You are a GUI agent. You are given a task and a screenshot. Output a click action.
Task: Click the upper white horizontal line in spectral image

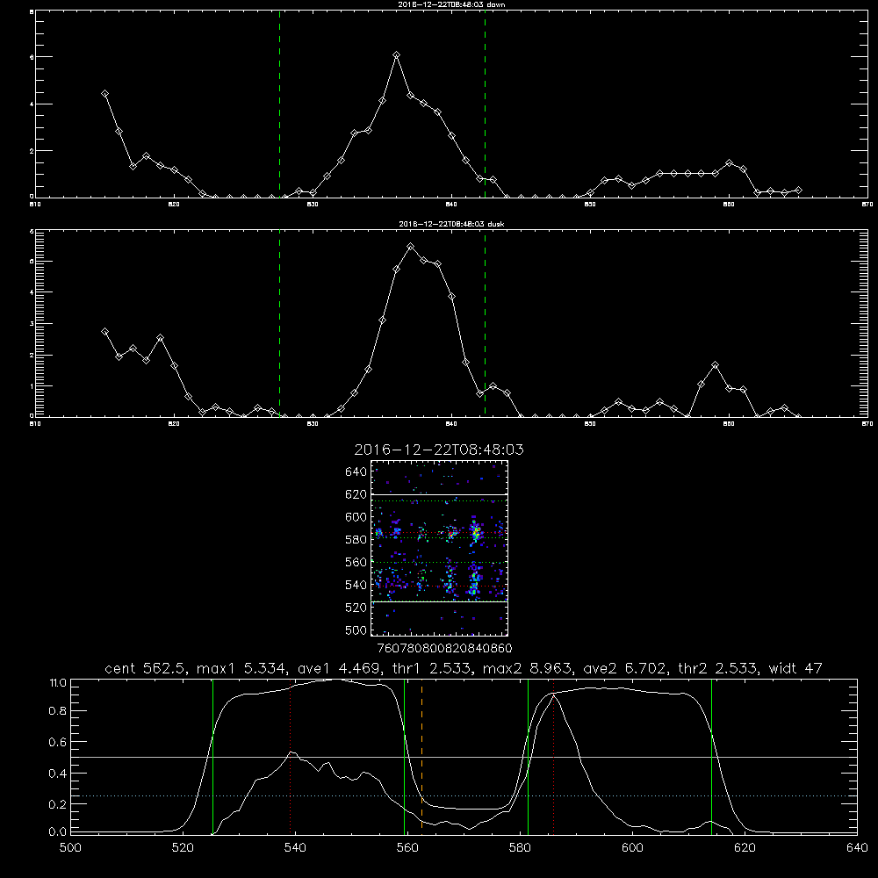(439, 494)
